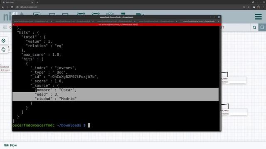This screenshot has height=149, width=266.
Task: Open the browser zoom indicator icon
Action: [244, 7]
